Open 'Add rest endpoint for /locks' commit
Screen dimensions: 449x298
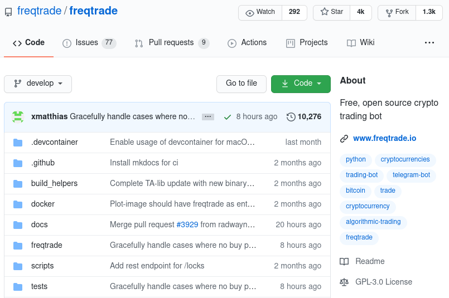tap(157, 266)
